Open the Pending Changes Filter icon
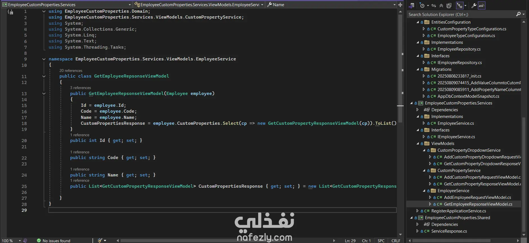The width and height of the screenshot is (529, 243). click(x=422, y=5)
